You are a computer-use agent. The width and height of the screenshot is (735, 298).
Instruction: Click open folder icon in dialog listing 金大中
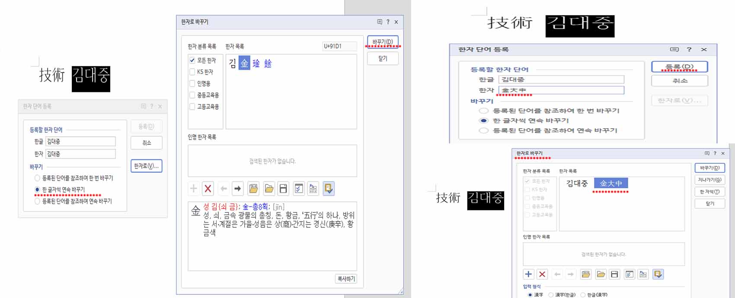(x=601, y=274)
